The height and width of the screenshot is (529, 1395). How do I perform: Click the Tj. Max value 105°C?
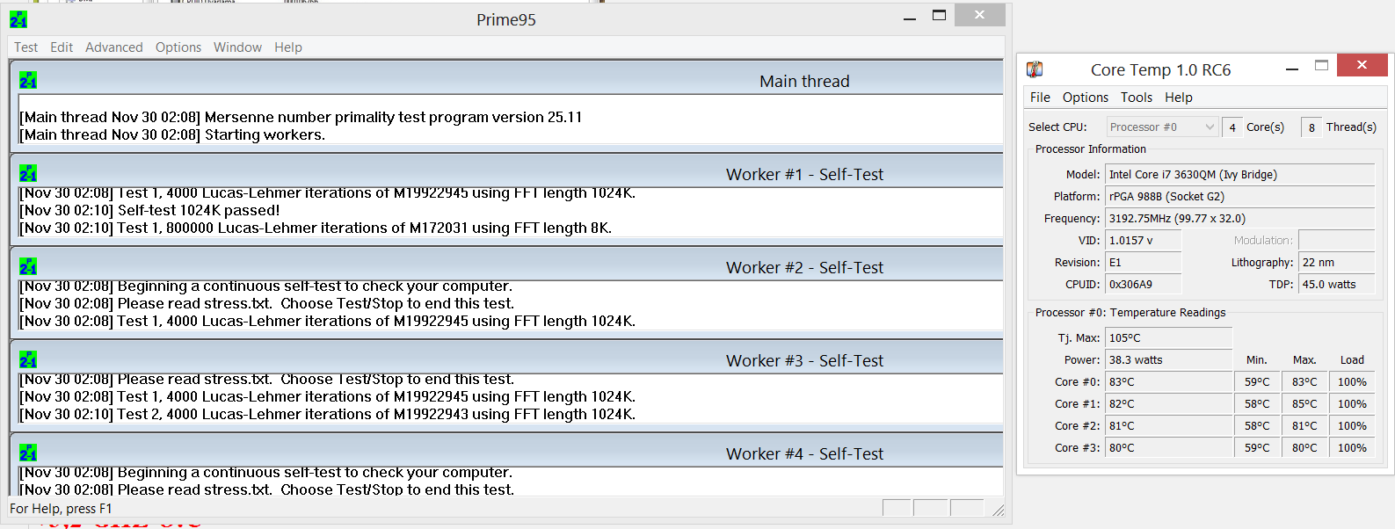tap(1168, 338)
